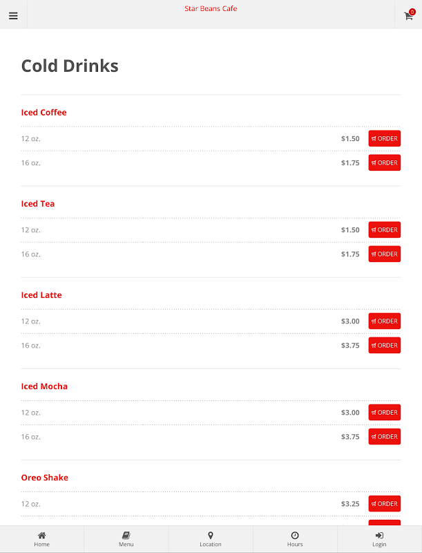Tap the Login arrow icon
Image resolution: width=422 pixels, height=553 pixels.
379,535
